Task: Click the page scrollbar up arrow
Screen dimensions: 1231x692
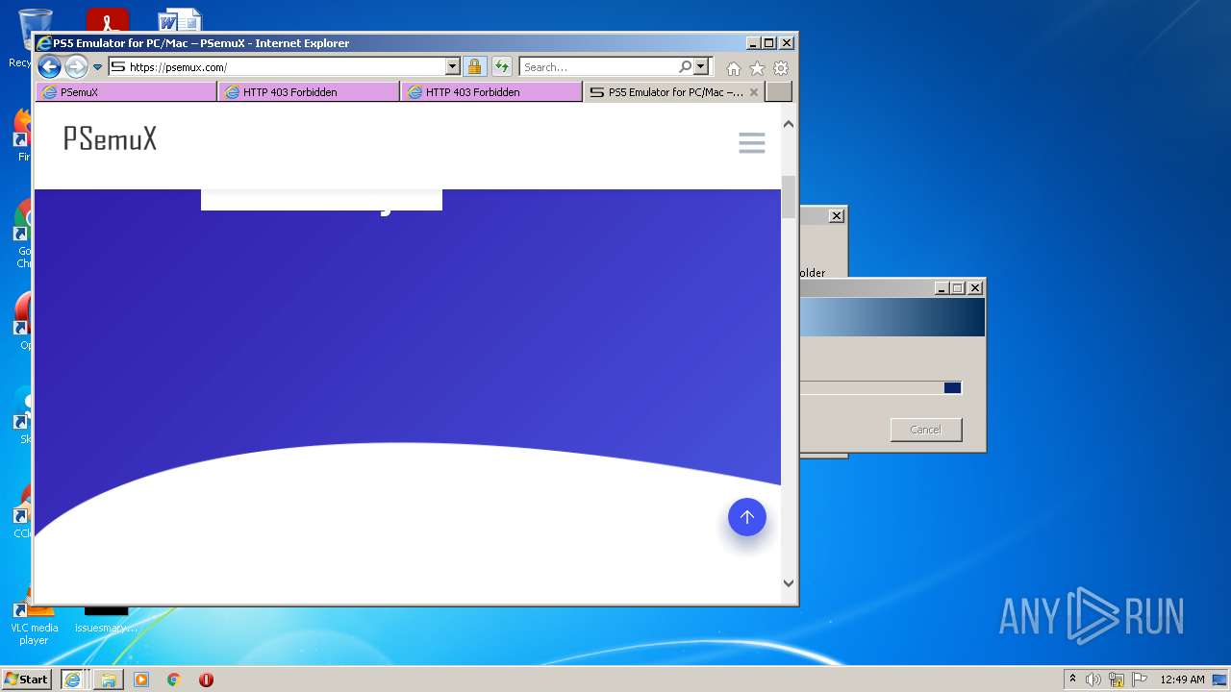Action: coord(789,124)
